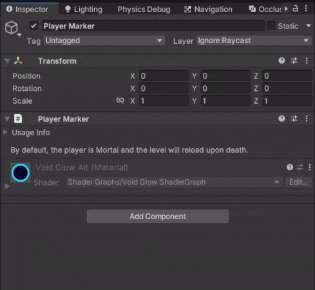Open the GameObject cube icon picker

(x=12, y=28)
